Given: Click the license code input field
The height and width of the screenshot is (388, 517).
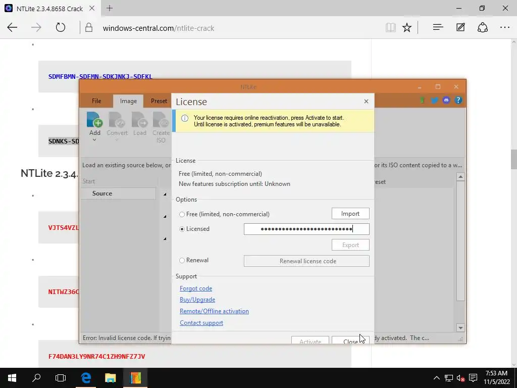Looking at the screenshot, I should tap(306, 229).
